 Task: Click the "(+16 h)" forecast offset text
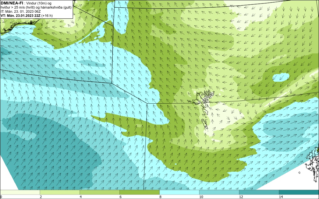[47, 16]
